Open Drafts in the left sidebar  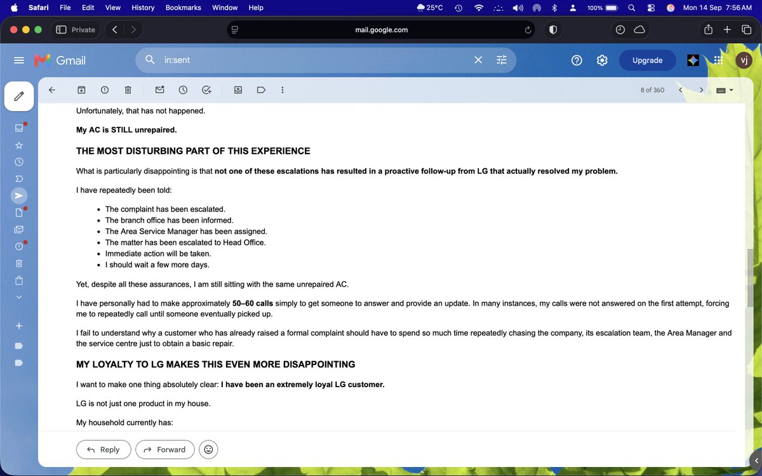pyautogui.click(x=19, y=212)
